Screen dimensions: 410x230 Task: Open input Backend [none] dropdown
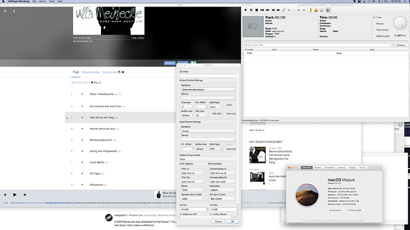(209, 131)
